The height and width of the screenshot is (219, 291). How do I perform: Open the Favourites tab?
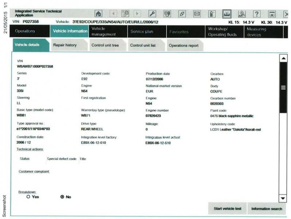click(x=186, y=32)
